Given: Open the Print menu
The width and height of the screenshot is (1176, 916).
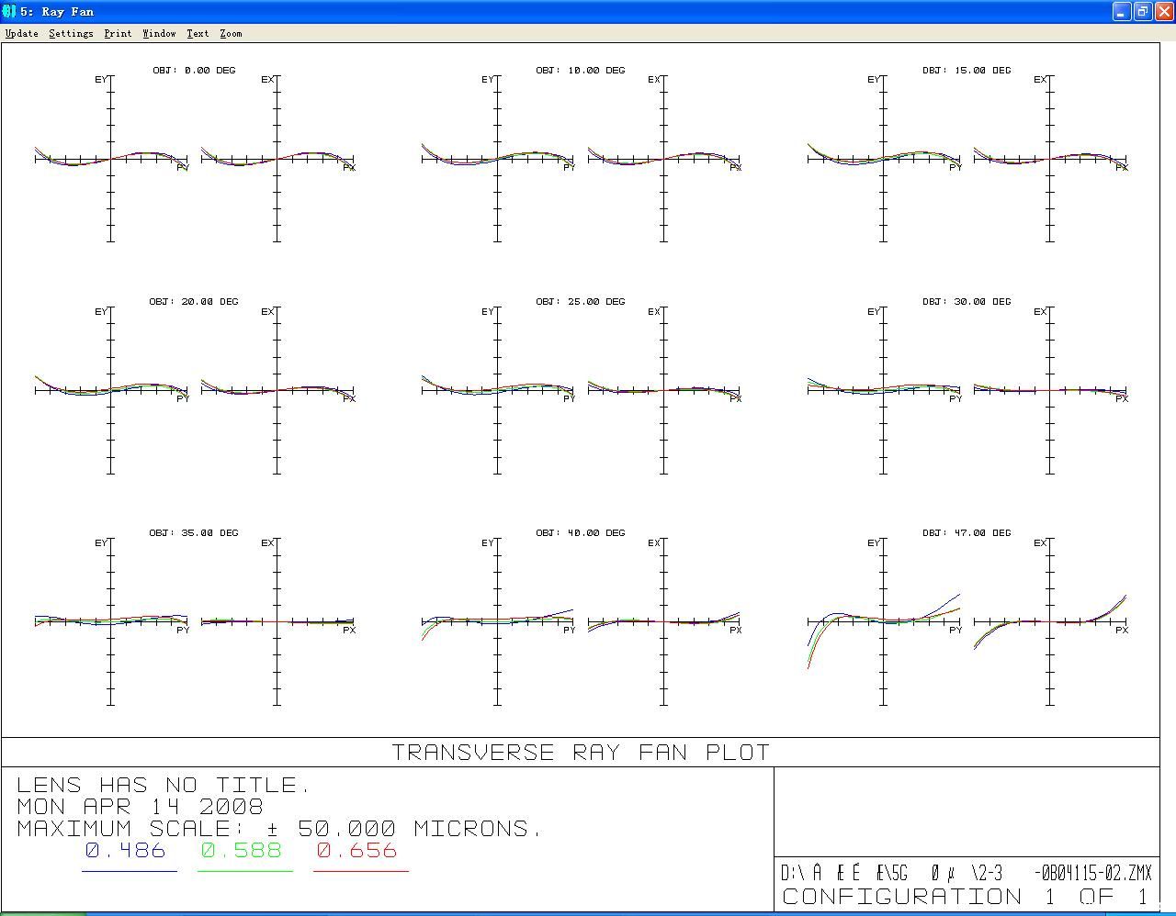Looking at the screenshot, I should (x=118, y=33).
